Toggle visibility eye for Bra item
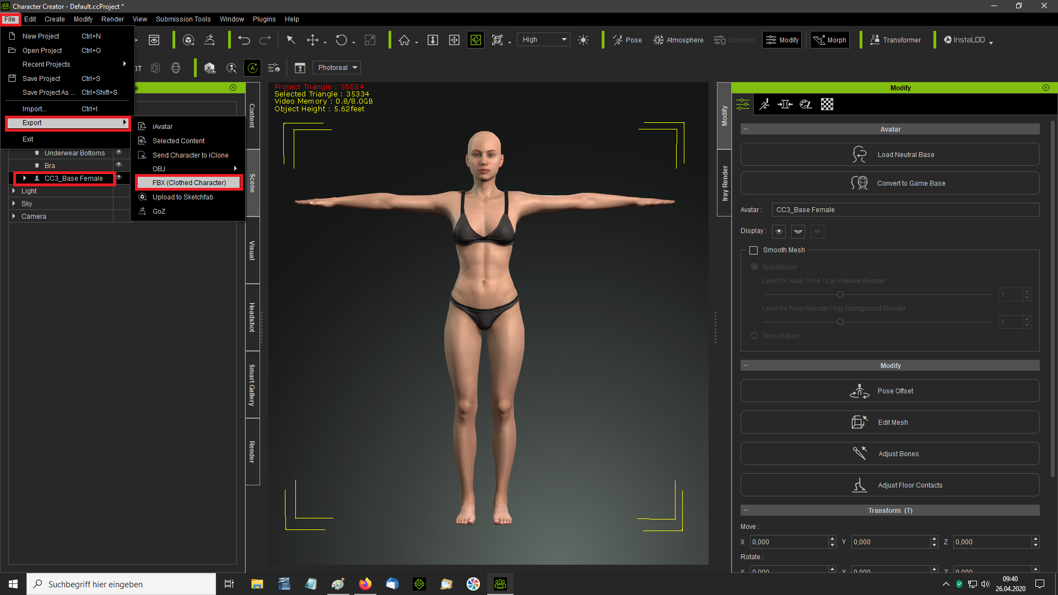Screen dimensions: 1058x595 coord(118,165)
